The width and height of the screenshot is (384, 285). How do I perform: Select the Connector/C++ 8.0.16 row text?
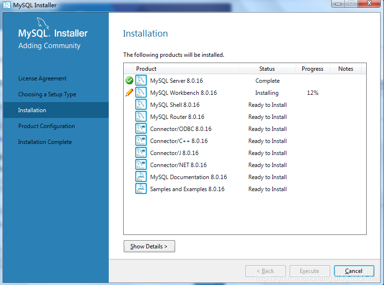tap(179, 141)
